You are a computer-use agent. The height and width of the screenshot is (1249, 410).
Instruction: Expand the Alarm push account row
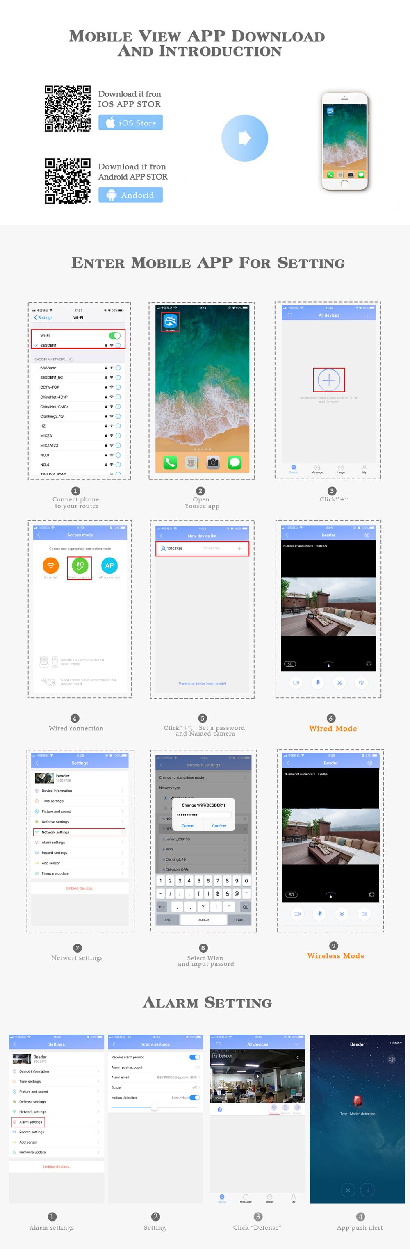(155, 1067)
